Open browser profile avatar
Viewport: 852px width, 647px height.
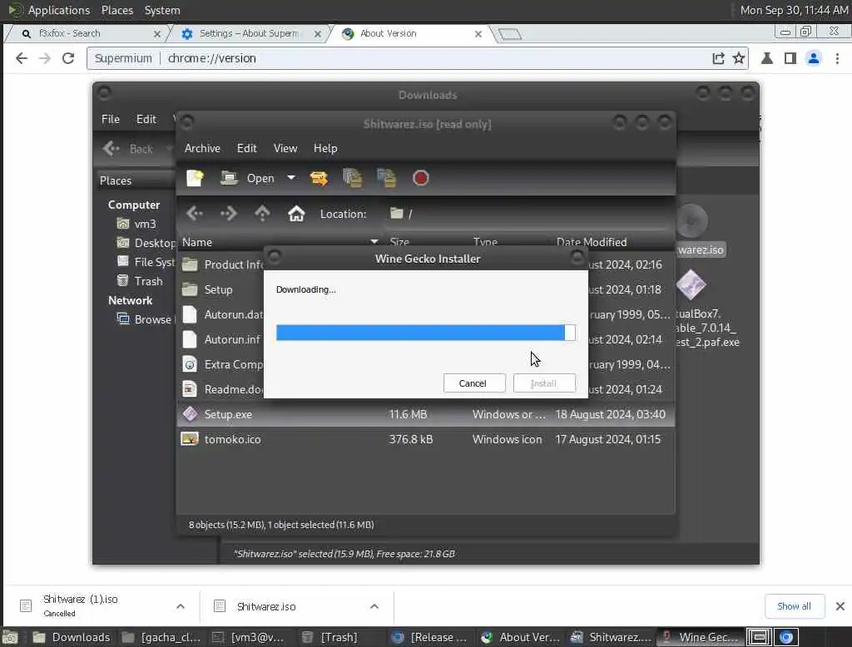[814, 58]
